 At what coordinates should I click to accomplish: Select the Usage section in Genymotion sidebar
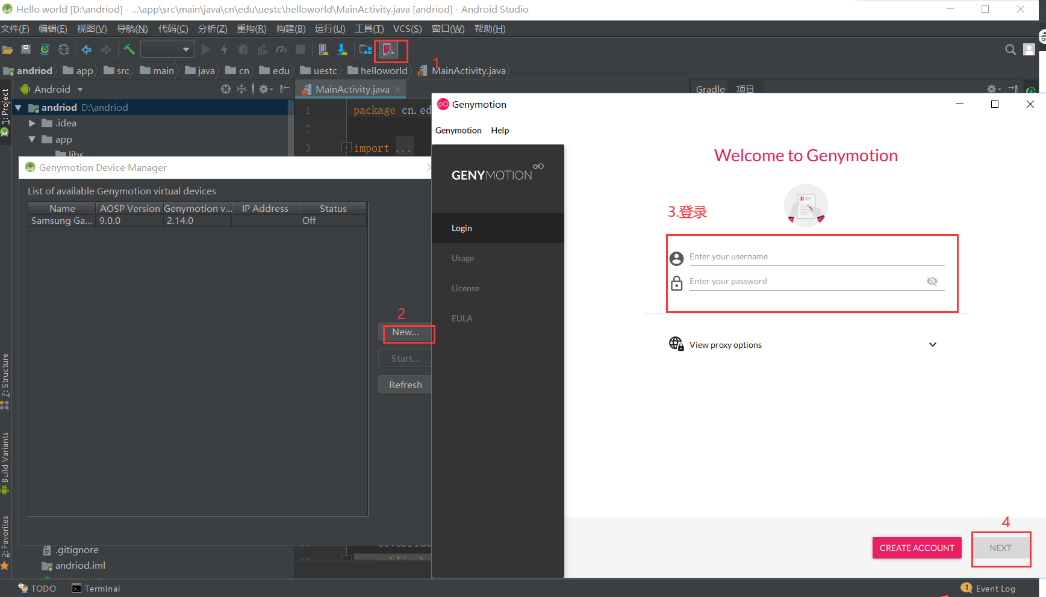[x=498, y=258]
